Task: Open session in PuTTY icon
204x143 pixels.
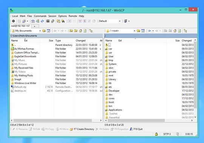Action: 53,21
